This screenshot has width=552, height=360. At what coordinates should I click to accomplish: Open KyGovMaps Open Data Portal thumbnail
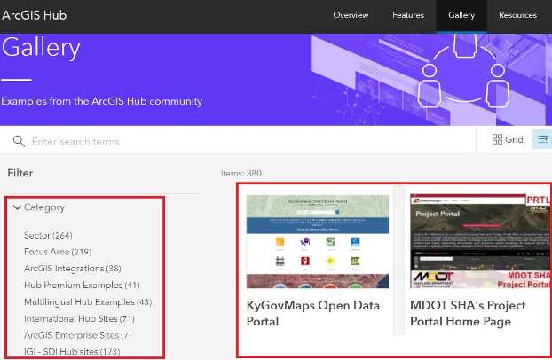tap(318, 241)
